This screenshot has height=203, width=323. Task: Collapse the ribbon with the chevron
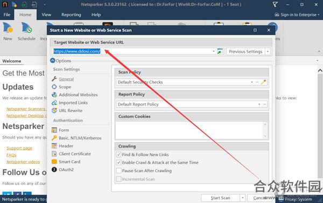pyautogui.click(x=319, y=51)
